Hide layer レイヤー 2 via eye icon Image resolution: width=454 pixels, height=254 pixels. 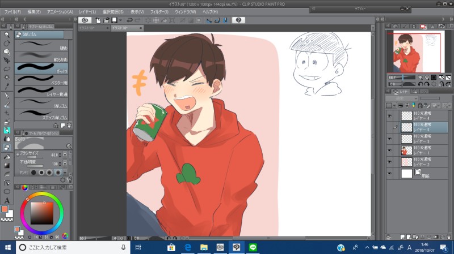point(389,162)
